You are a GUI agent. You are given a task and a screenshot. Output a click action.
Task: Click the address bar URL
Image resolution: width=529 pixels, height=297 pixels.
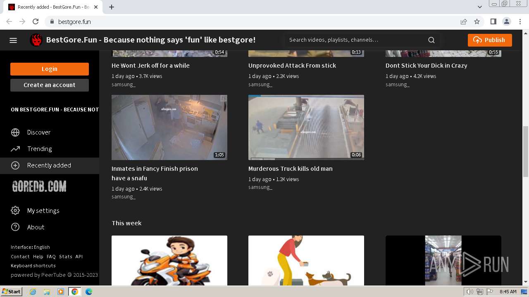[74, 21]
